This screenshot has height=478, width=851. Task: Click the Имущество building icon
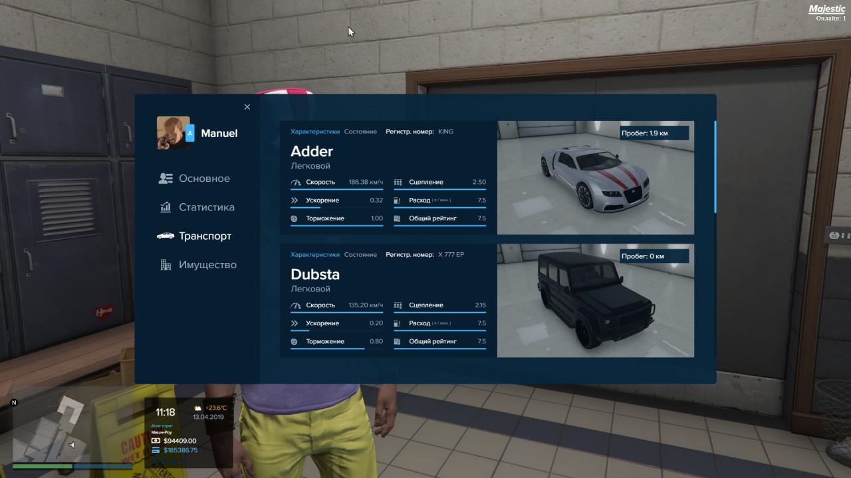166,265
